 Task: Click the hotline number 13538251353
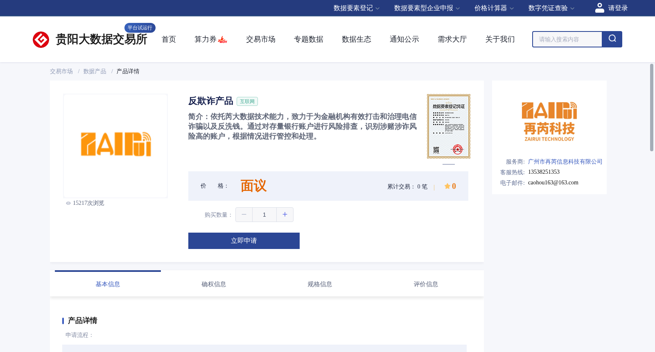click(544, 172)
